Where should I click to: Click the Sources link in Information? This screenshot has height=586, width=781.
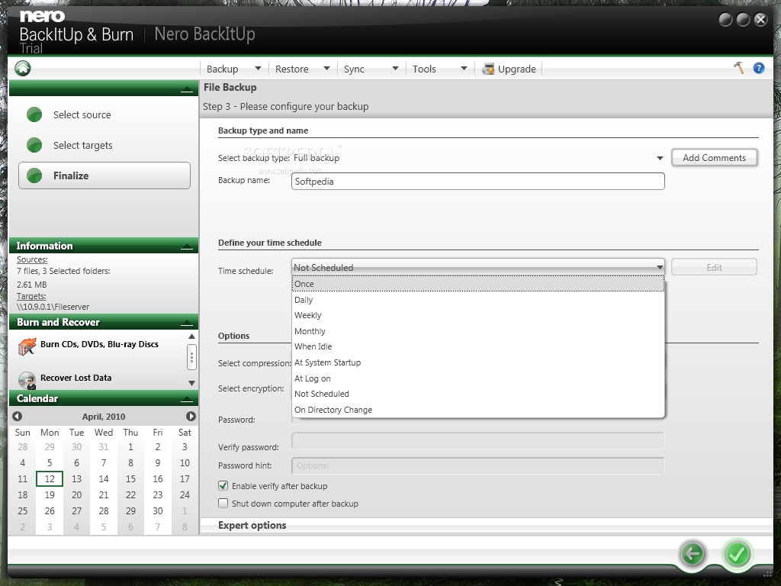[x=32, y=259]
